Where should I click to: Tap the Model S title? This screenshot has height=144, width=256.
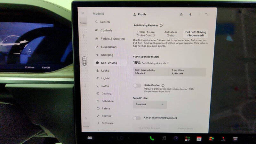[x=99, y=14]
